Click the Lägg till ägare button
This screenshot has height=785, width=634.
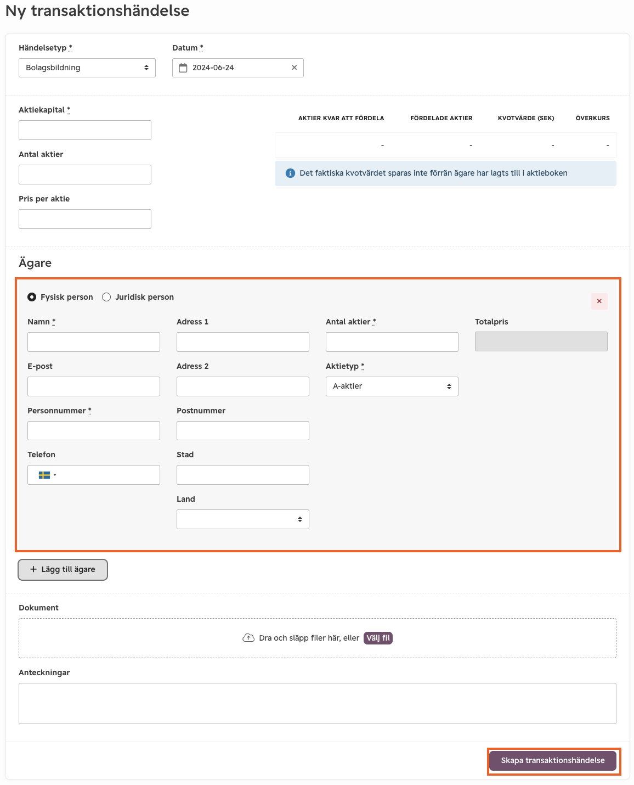point(63,570)
